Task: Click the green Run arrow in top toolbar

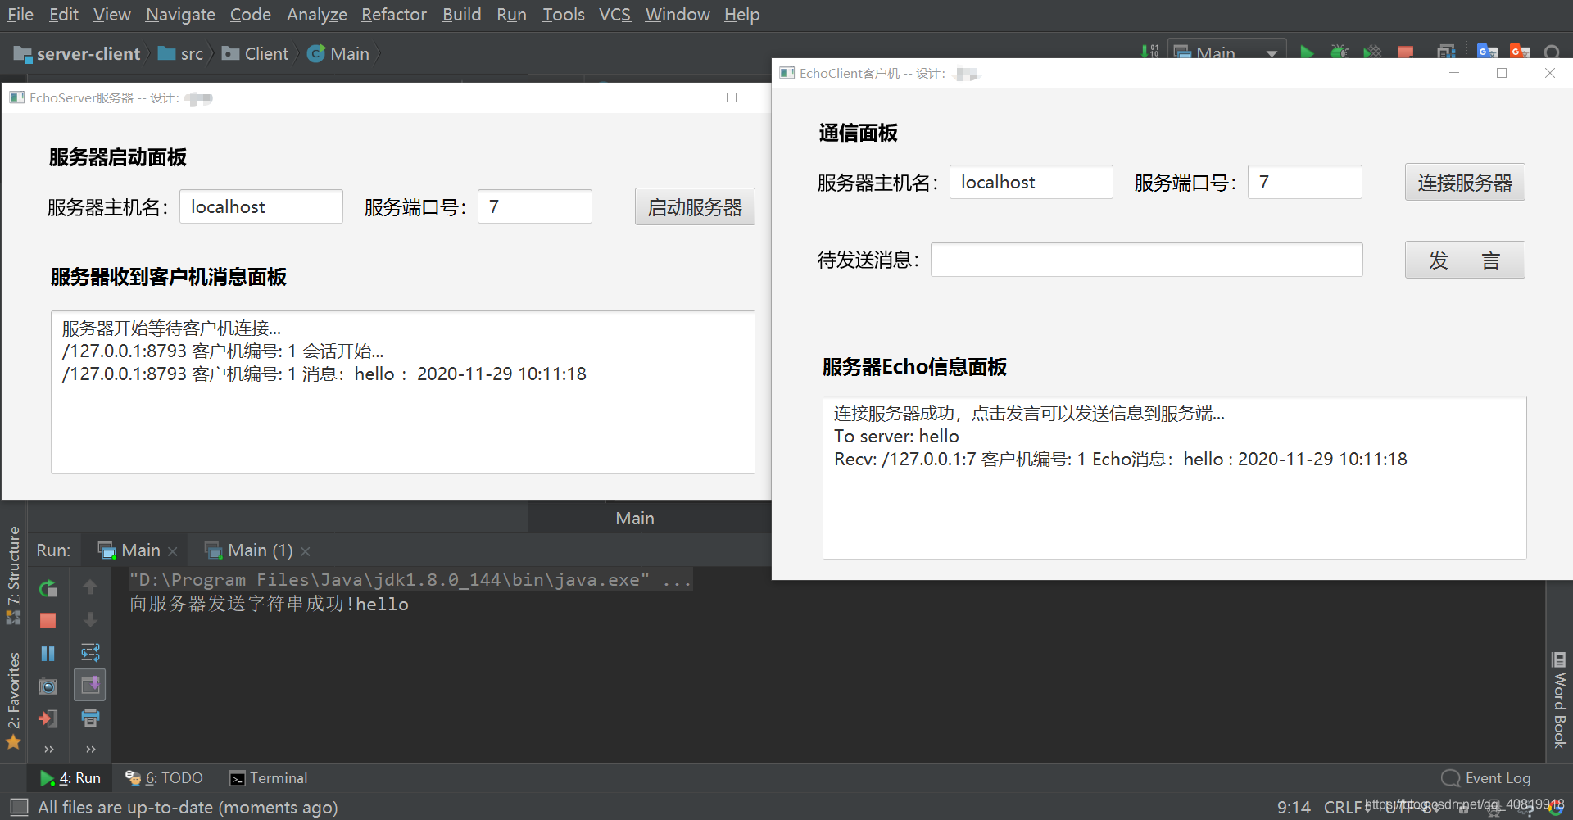Action: (x=1307, y=52)
